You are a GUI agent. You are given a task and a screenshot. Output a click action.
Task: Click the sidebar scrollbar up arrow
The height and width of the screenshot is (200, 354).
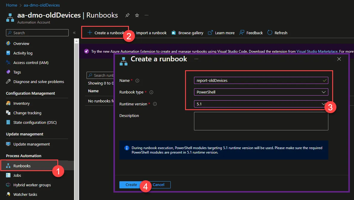click(76, 41)
